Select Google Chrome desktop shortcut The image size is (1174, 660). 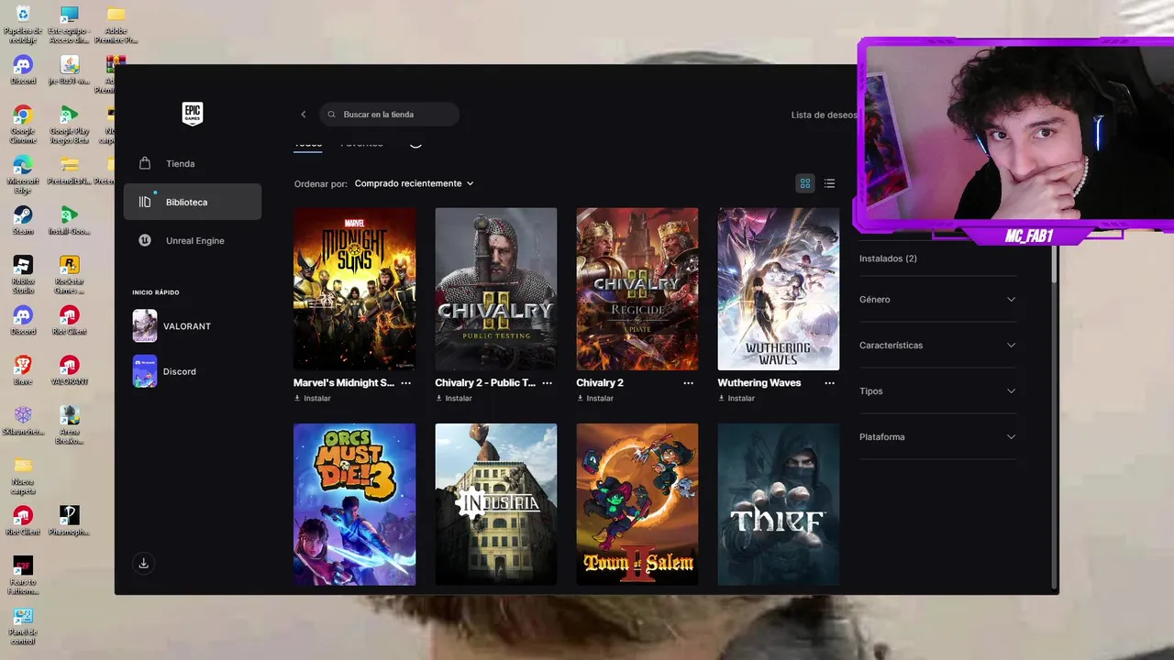[x=23, y=125]
